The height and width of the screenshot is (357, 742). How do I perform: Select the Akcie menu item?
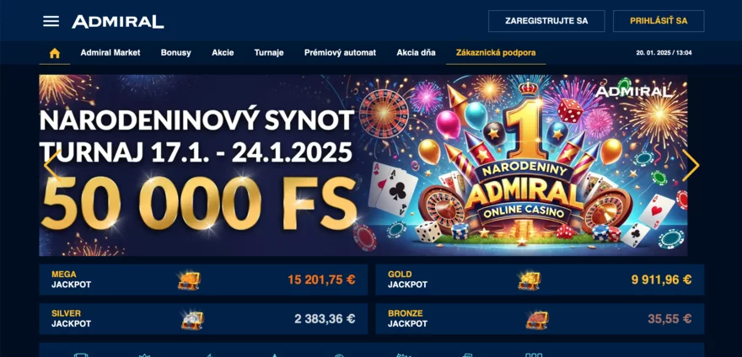pos(223,53)
